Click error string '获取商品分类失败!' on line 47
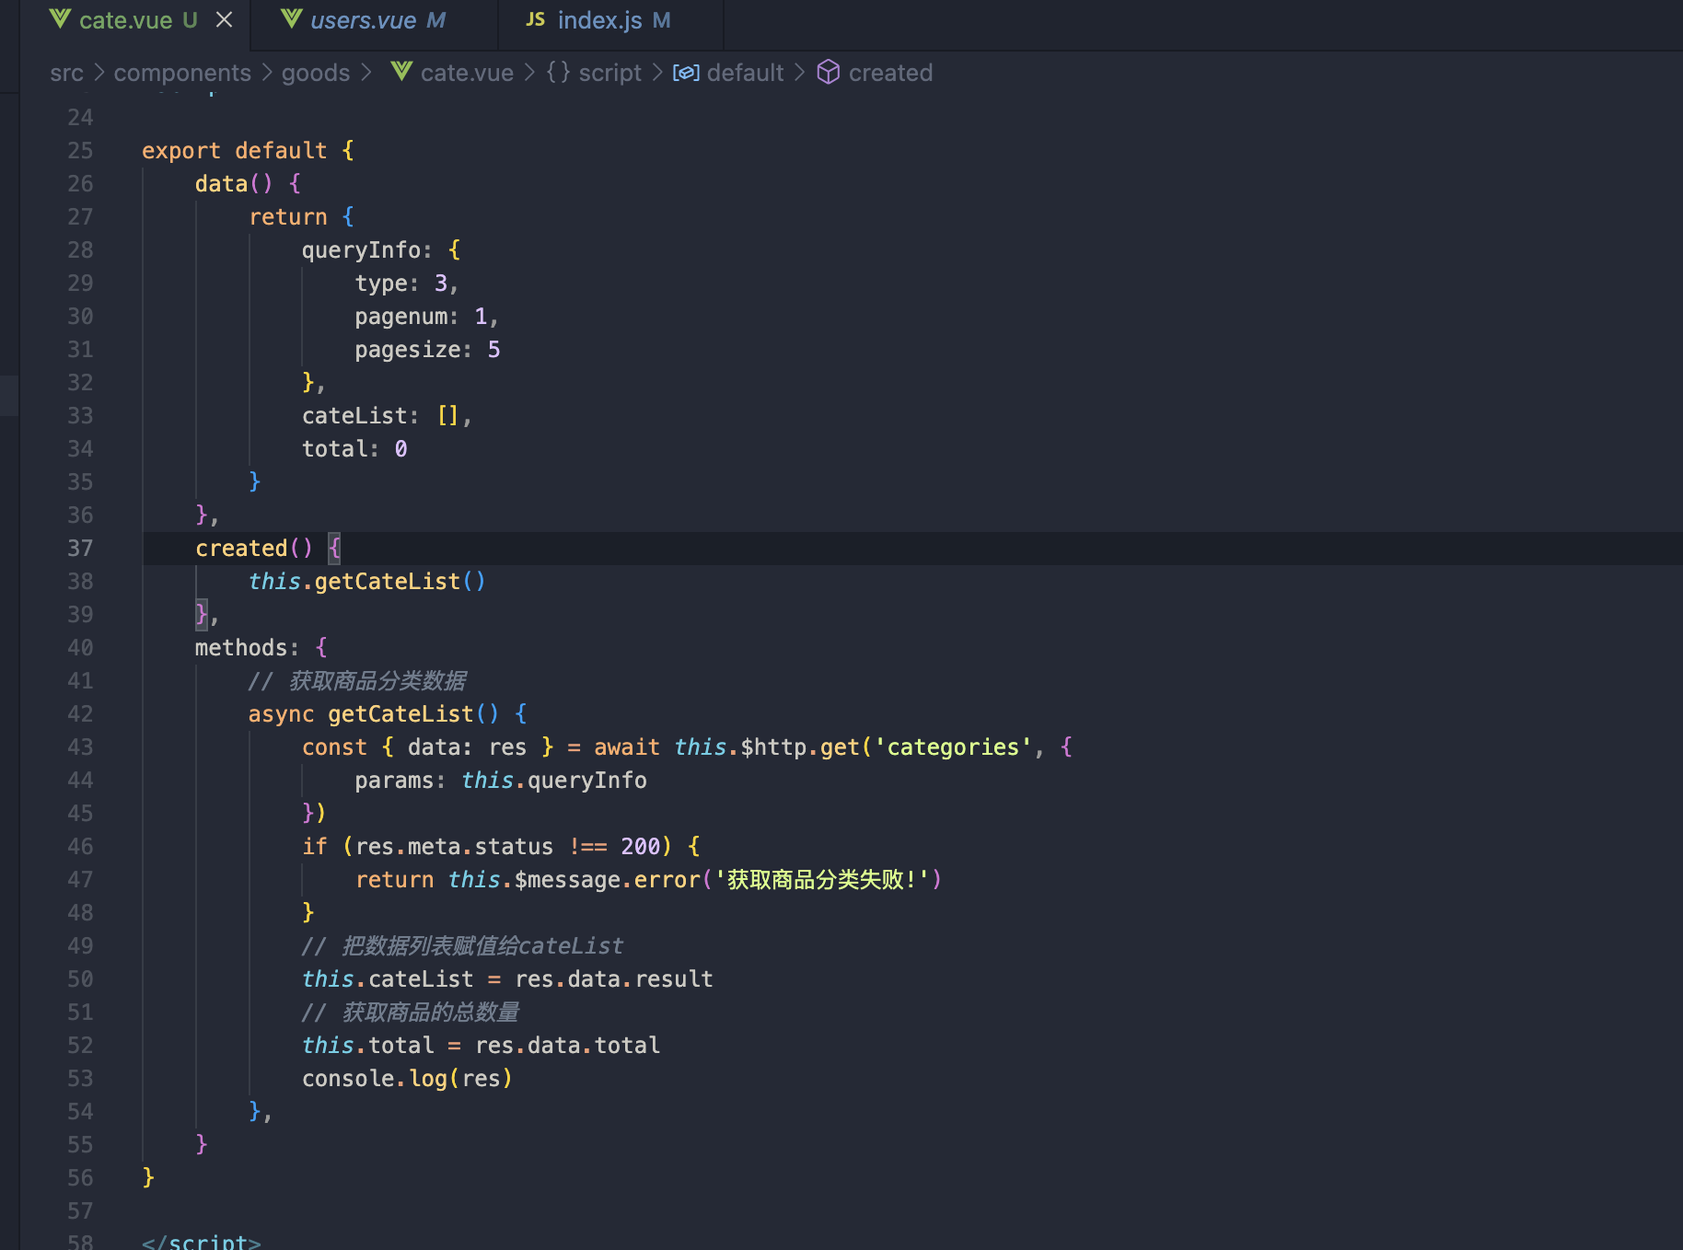 [821, 880]
